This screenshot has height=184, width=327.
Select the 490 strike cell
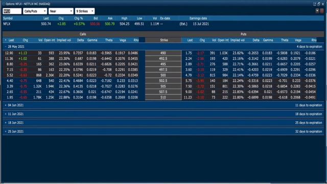(x=163, y=53)
